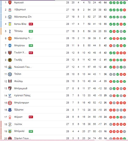This screenshot has height=141, width=128.
Task: Open Aston Villa's 0-4 live score badge
Action: [31, 24]
